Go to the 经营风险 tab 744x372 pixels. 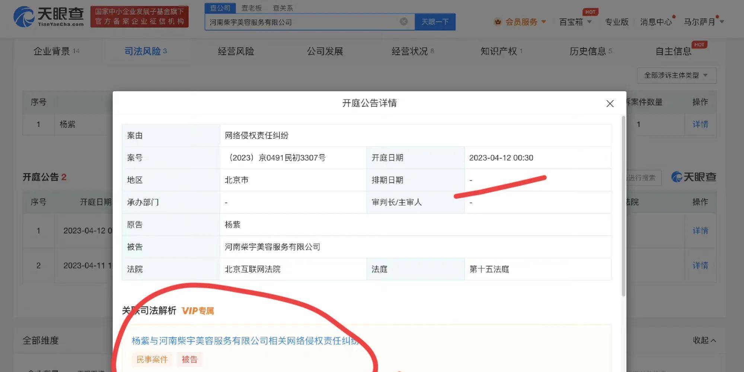click(236, 51)
